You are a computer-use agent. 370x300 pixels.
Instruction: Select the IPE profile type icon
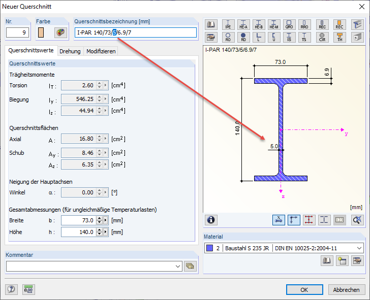pyautogui.click(x=228, y=24)
